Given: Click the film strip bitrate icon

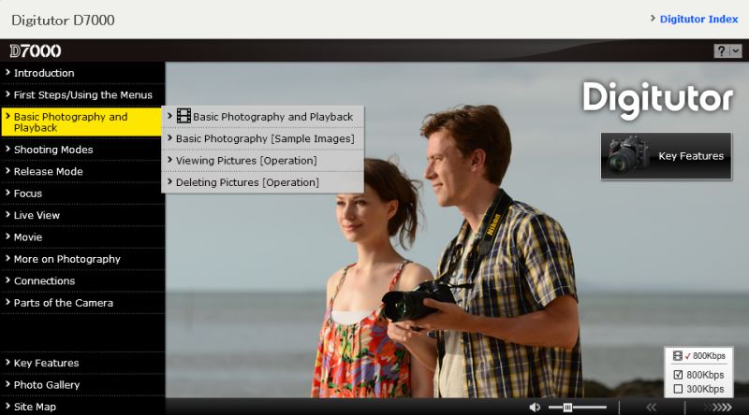Looking at the screenshot, I should coord(677,356).
